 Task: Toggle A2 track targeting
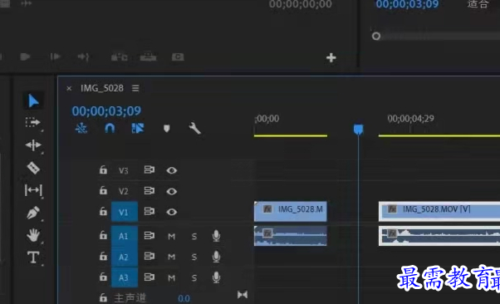coord(125,257)
